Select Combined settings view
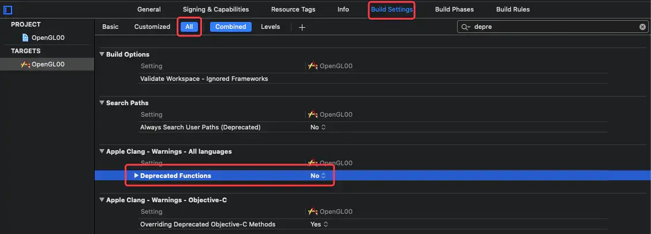This screenshot has width=651, height=234. [231, 27]
